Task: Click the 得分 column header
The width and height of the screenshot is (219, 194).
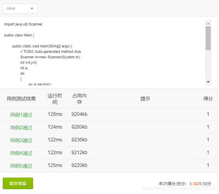Action: (x=208, y=99)
